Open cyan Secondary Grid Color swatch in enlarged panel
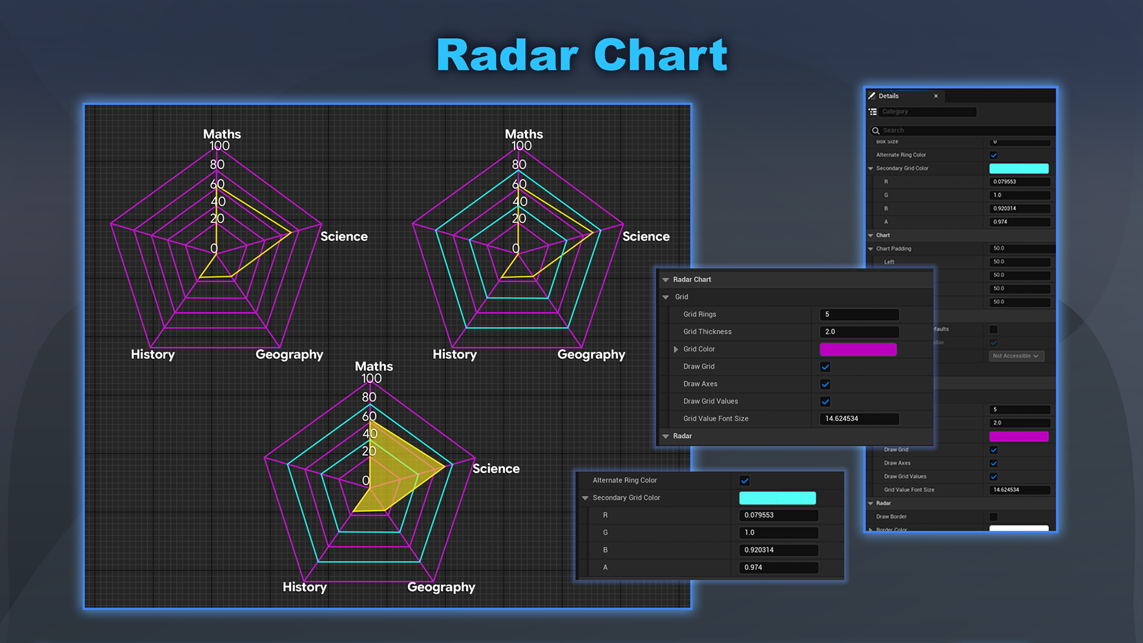Image resolution: width=1143 pixels, height=643 pixels. click(x=777, y=498)
